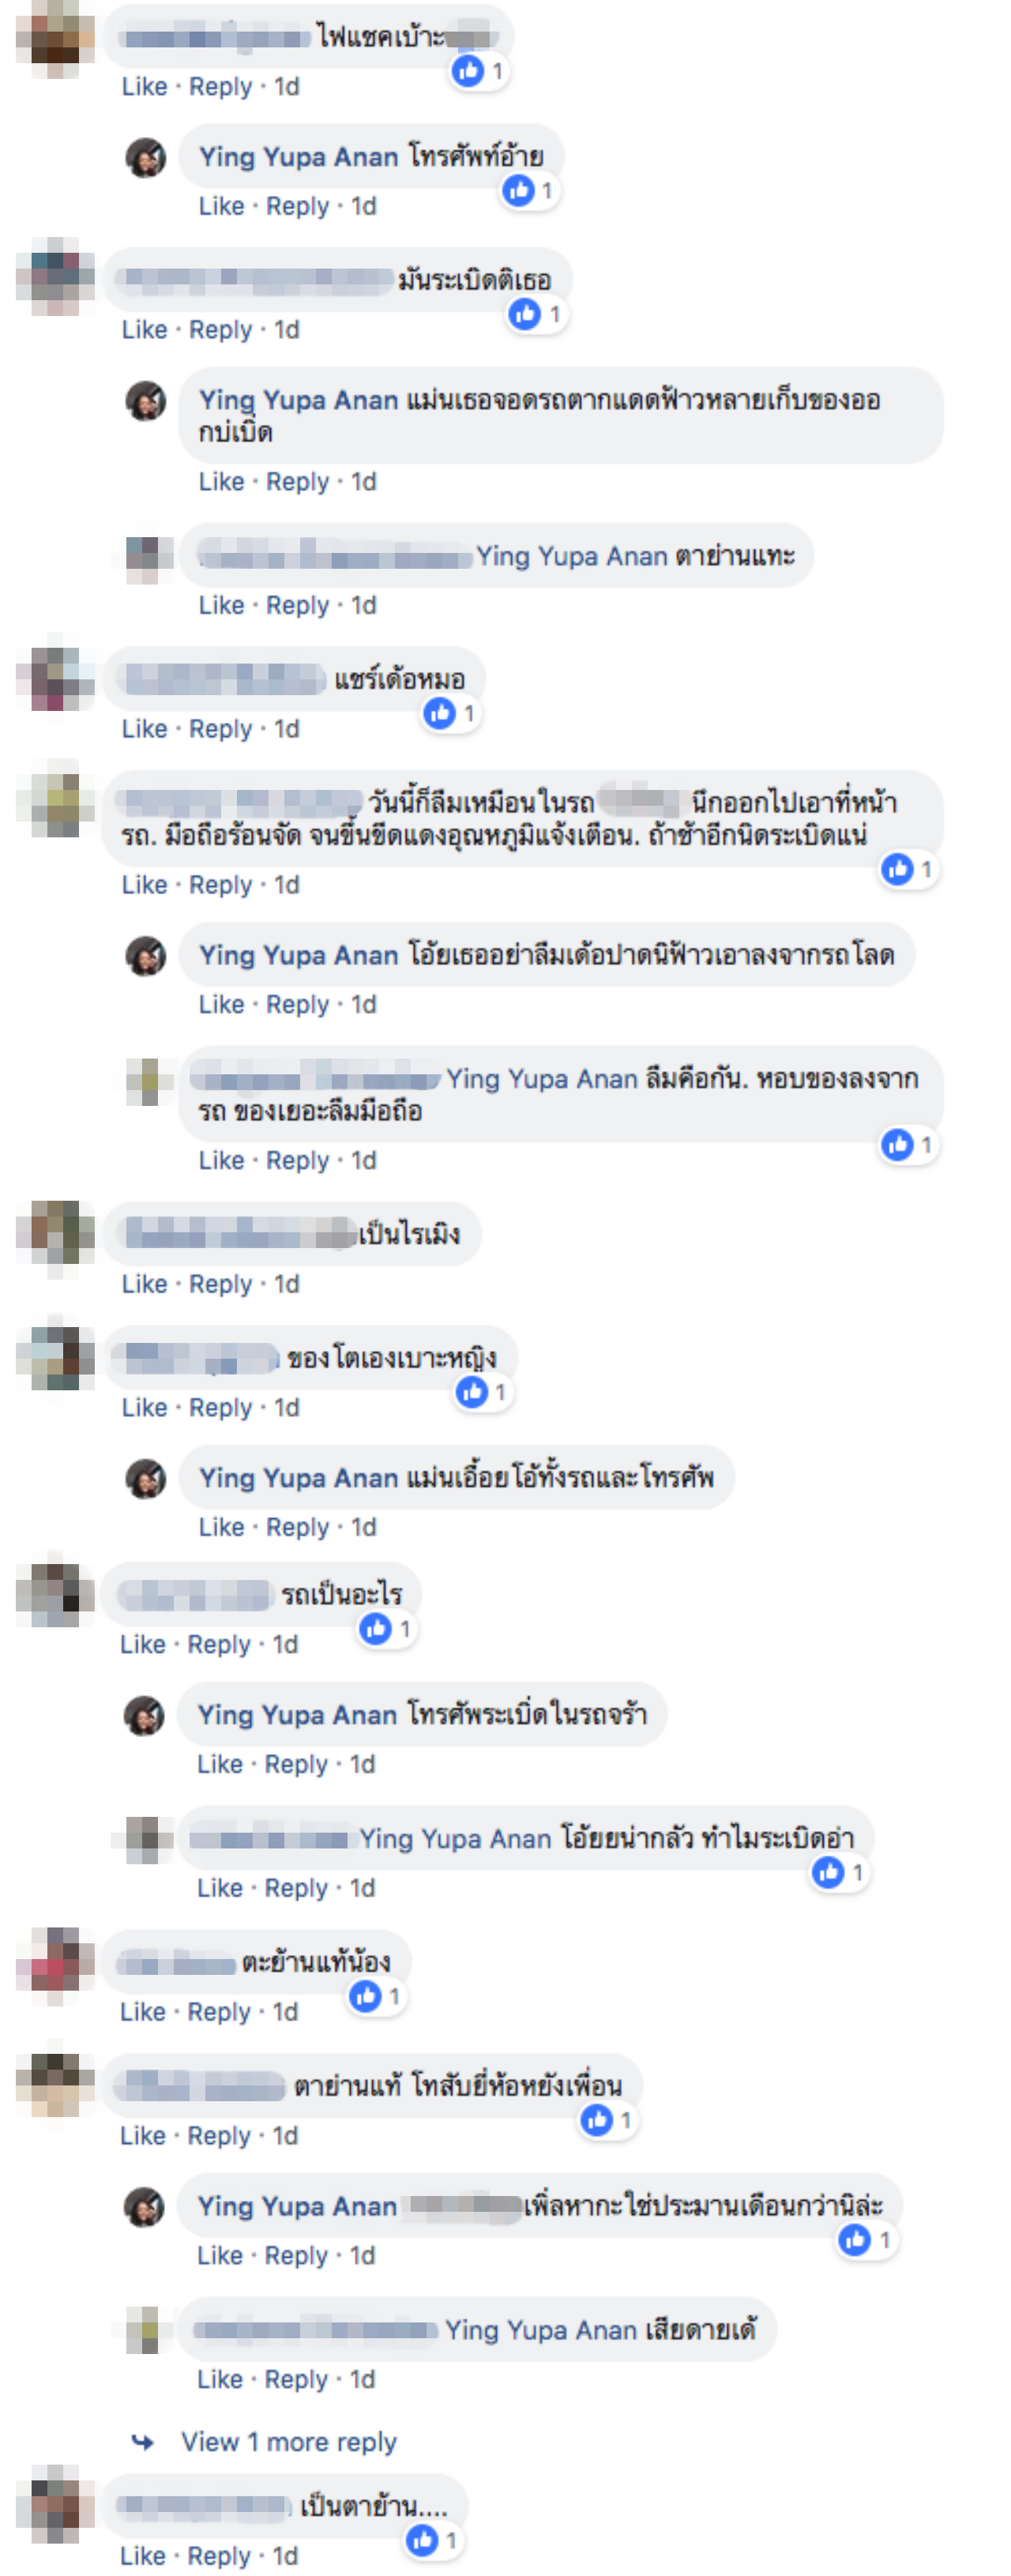The height and width of the screenshot is (2576, 1011).
Task: Click like badge on รถเป็นอะไร comment
Action: [x=376, y=1629]
